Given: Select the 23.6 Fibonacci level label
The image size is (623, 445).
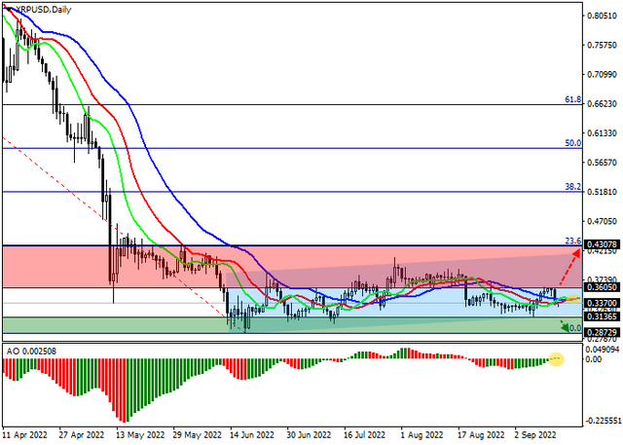Looking at the screenshot, I should (x=573, y=241).
